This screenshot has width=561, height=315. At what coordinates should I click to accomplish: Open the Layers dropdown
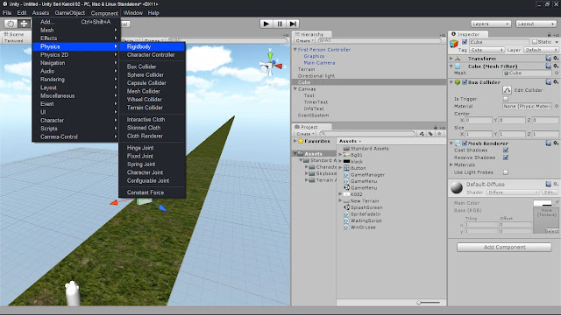click(491, 24)
